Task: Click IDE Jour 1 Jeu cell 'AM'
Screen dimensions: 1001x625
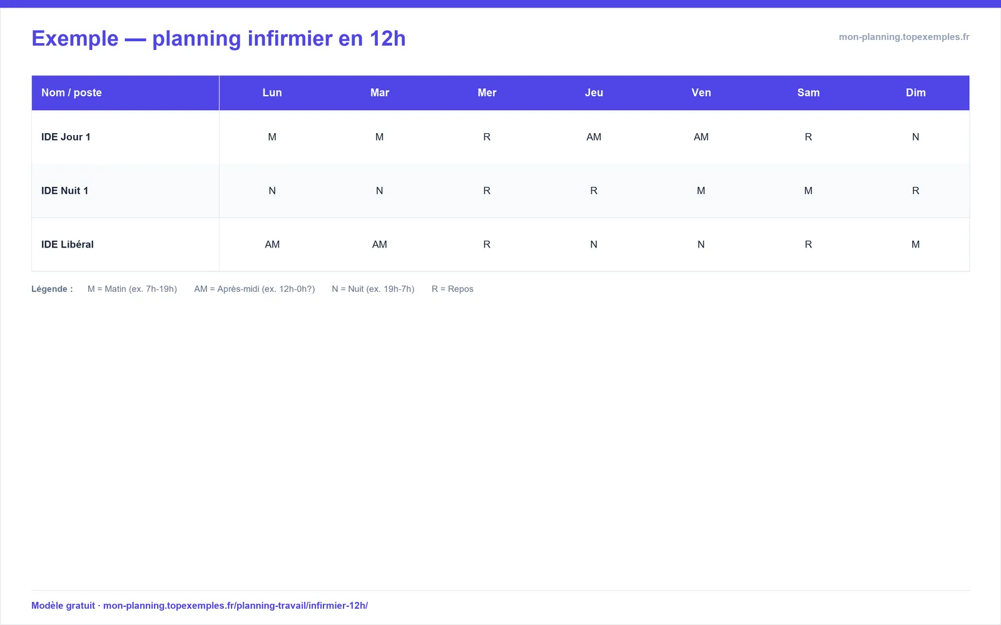Action: click(594, 137)
